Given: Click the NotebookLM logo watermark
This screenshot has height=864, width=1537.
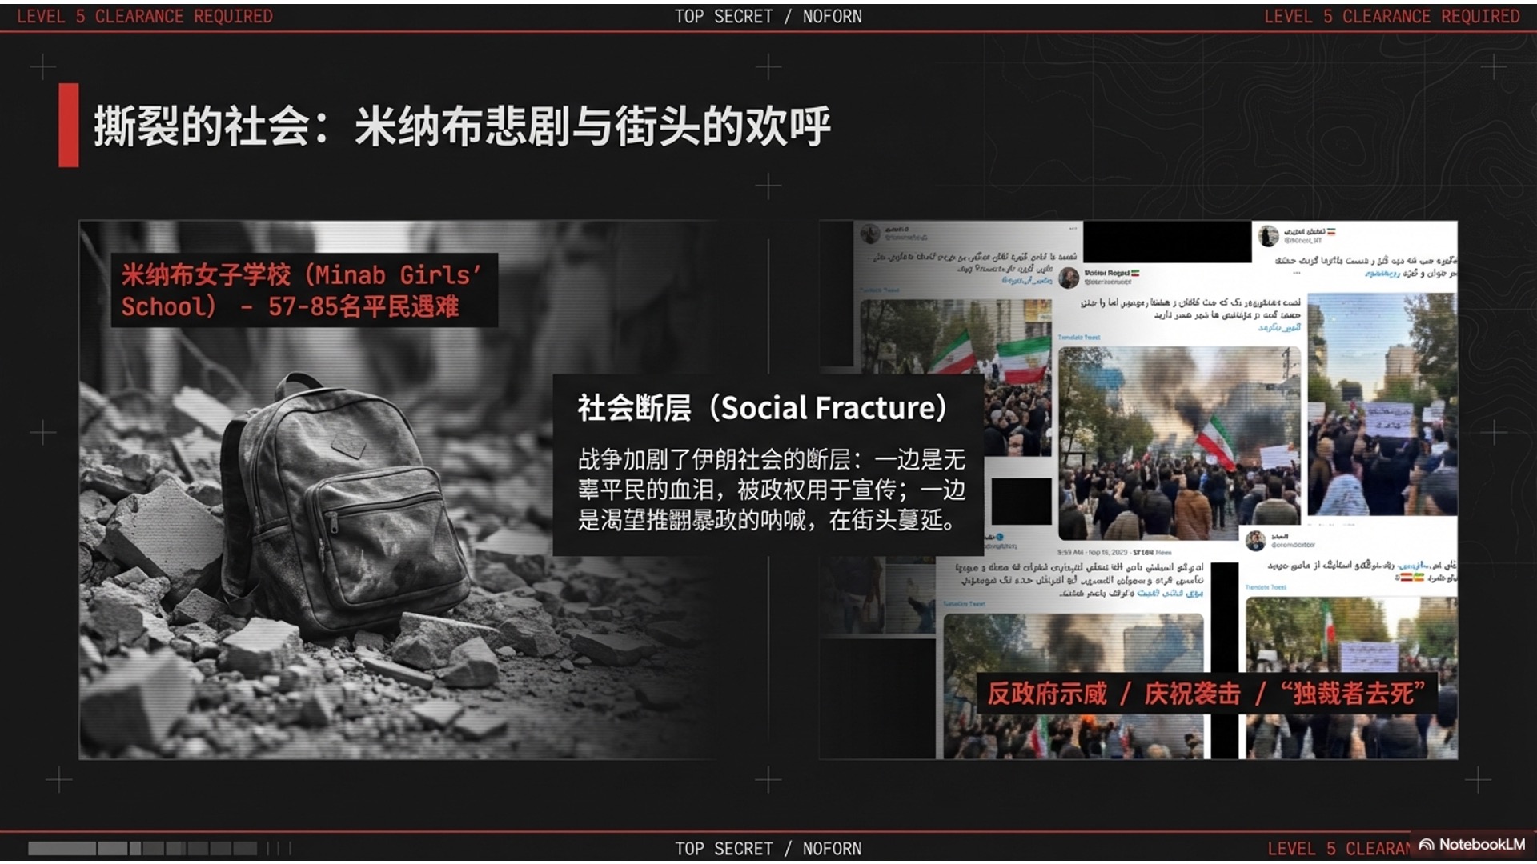Looking at the screenshot, I should 1471,845.
